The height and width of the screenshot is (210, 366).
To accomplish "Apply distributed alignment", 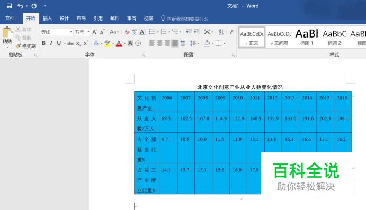I will 183,43.
